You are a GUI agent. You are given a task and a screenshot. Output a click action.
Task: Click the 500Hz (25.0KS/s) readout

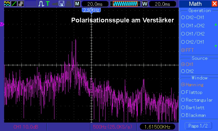pos(113,127)
